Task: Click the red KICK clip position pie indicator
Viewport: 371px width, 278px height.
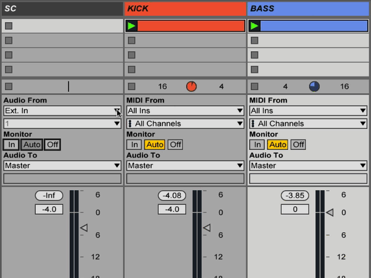Action: 191,86
